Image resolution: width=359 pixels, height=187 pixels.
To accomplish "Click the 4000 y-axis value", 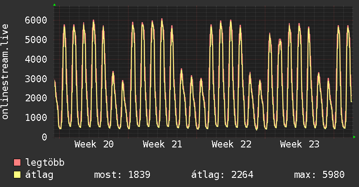I will click(36, 59).
